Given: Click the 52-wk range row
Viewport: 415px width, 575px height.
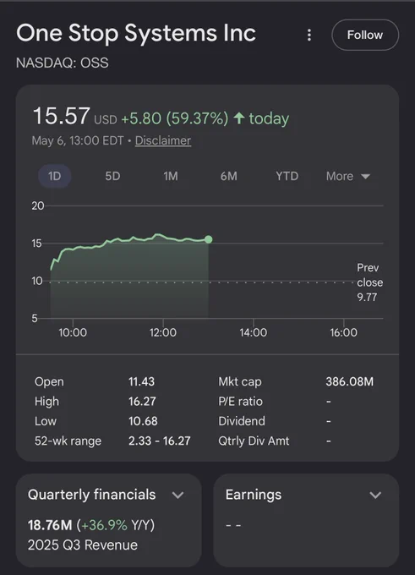Looking at the screenshot, I should 112,441.
